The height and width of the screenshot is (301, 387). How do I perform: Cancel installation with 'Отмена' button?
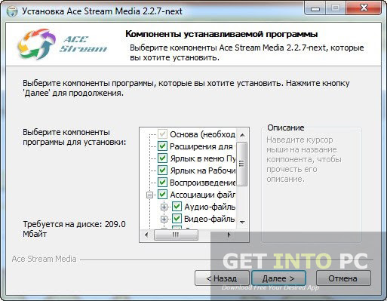coord(343,278)
